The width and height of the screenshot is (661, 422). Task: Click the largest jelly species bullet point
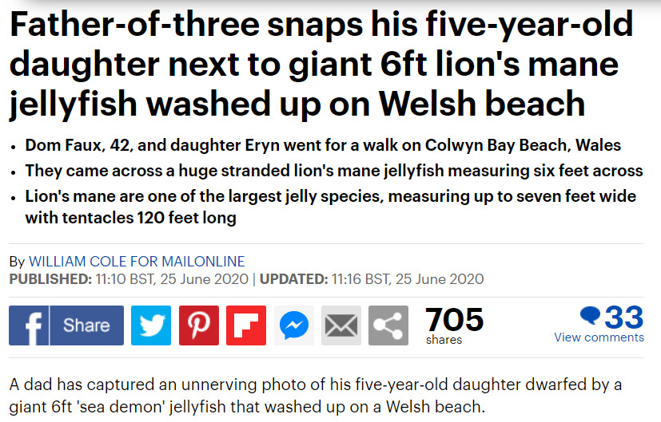click(331, 207)
